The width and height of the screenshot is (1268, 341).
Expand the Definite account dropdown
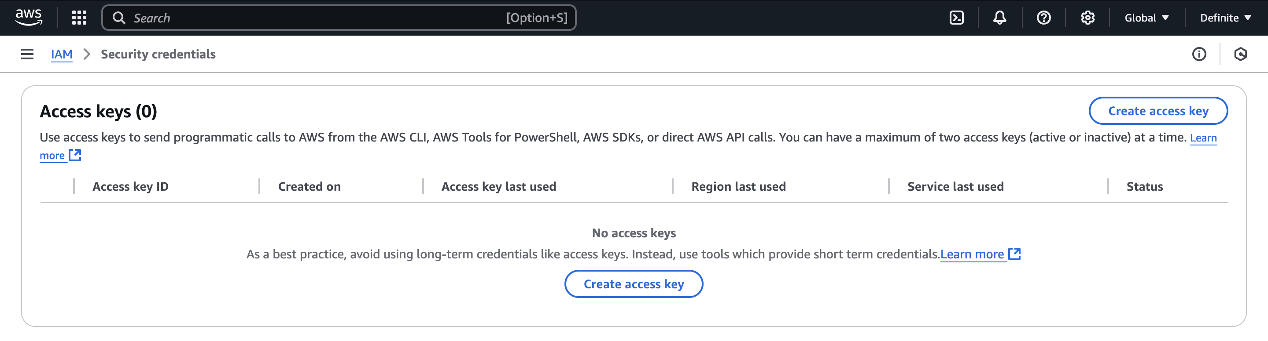(1225, 18)
